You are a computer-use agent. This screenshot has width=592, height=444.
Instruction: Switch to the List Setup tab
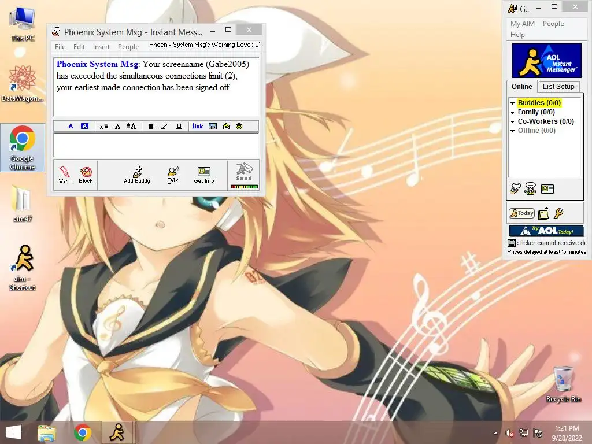(x=558, y=87)
